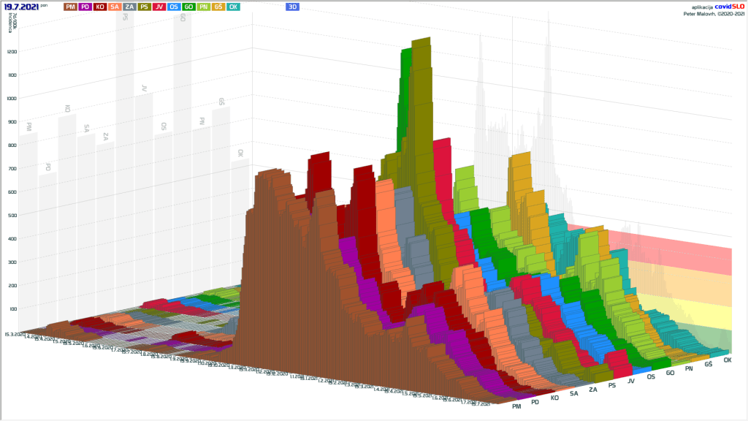Viewport: 748px width, 421px height.
Task: Click the Peter Malovrh copyright text
Action: 714,13
